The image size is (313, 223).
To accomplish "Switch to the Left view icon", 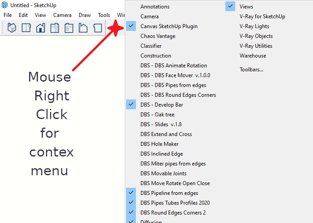I will [83, 28].
